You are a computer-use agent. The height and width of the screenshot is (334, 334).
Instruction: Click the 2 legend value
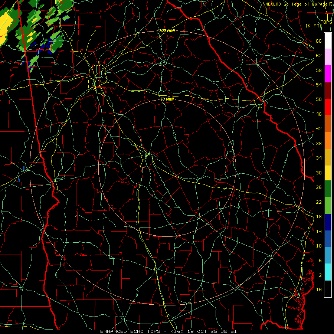320,275
